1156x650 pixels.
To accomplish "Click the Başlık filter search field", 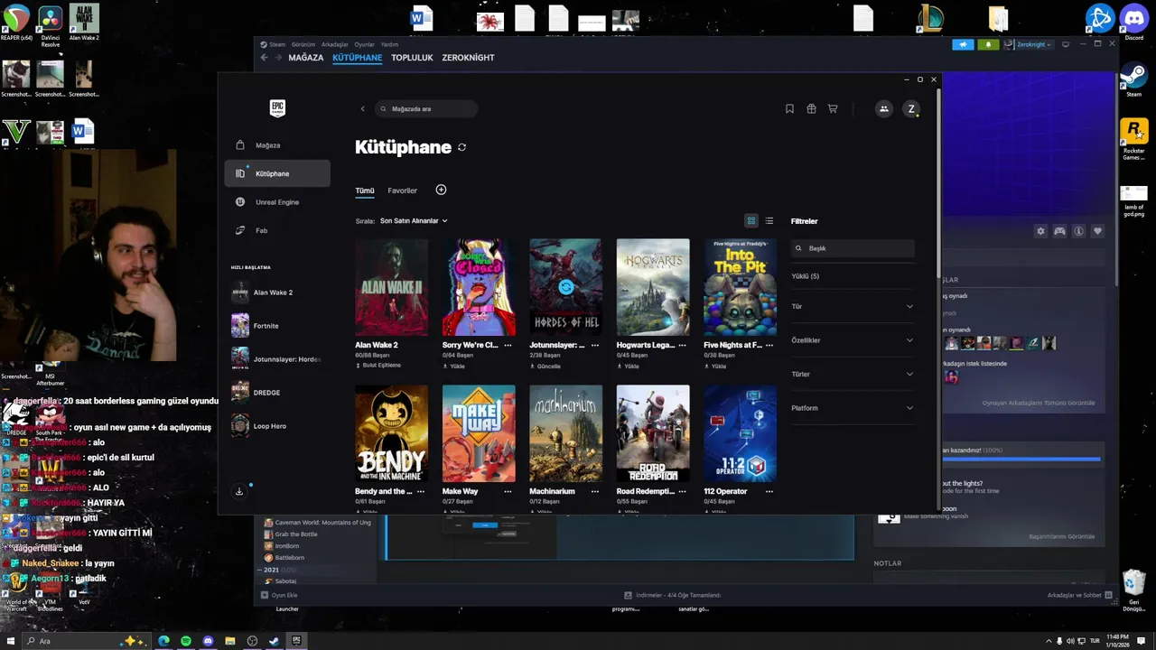I will pyautogui.click(x=853, y=248).
